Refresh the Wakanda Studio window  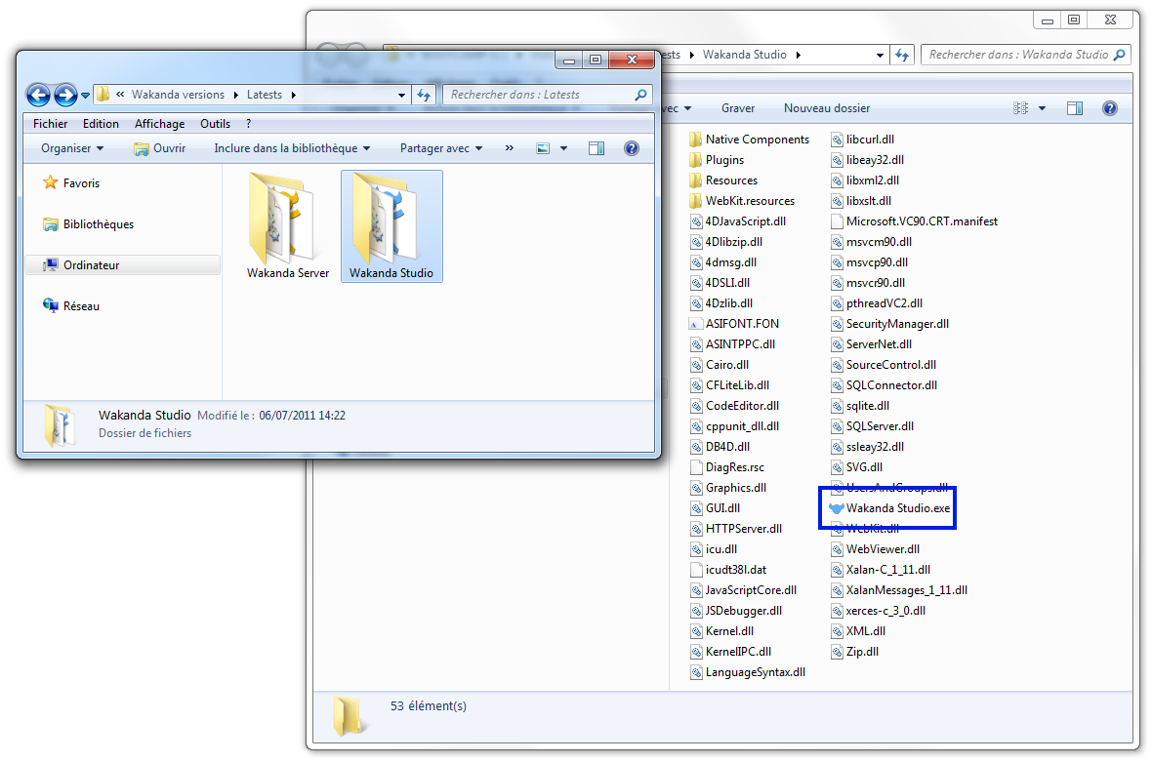click(x=902, y=55)
